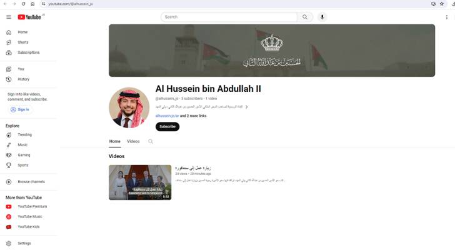Switch to the Videos tab
455x250 pixels.
coord(133,141)
